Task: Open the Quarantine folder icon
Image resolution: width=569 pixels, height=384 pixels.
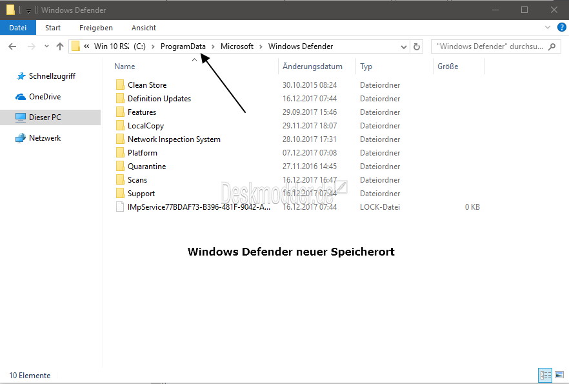Action: point(120,167)
